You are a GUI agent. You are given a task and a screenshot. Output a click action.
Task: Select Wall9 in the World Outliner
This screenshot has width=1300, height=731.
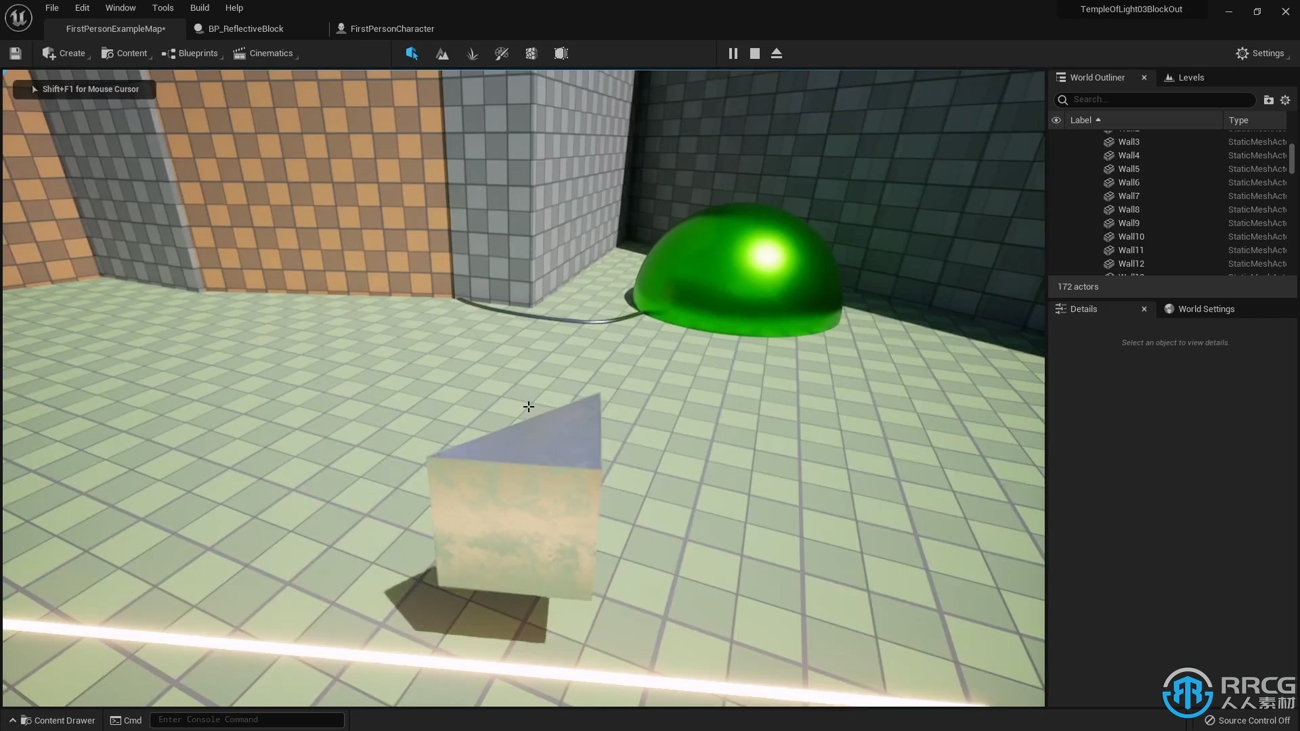1167,223
